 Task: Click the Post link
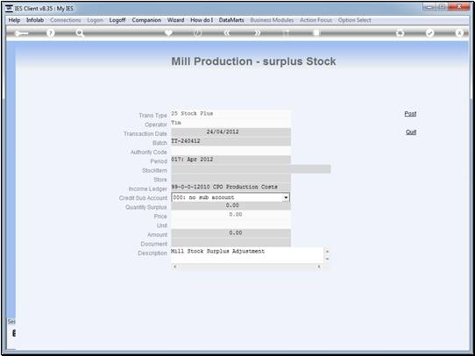pyautogui.click(x=410, y=114)
